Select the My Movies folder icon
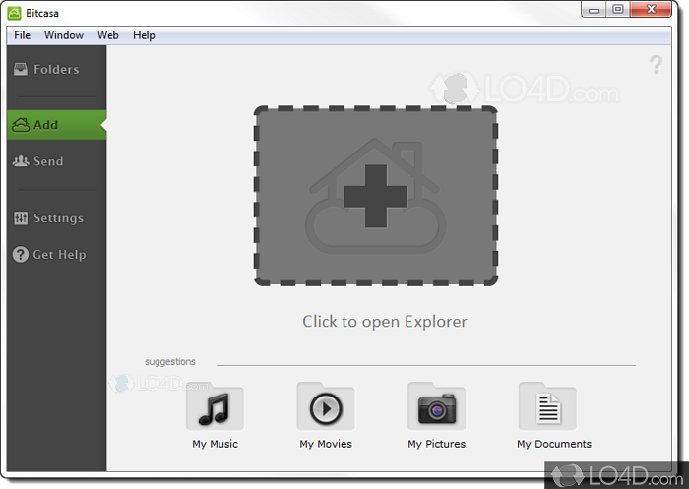This screenshot has width=689, height=489. pyautogui.click(x=326, y=406)
